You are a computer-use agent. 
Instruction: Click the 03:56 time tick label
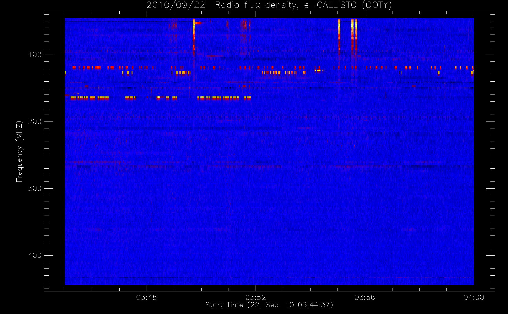[365, 297]
